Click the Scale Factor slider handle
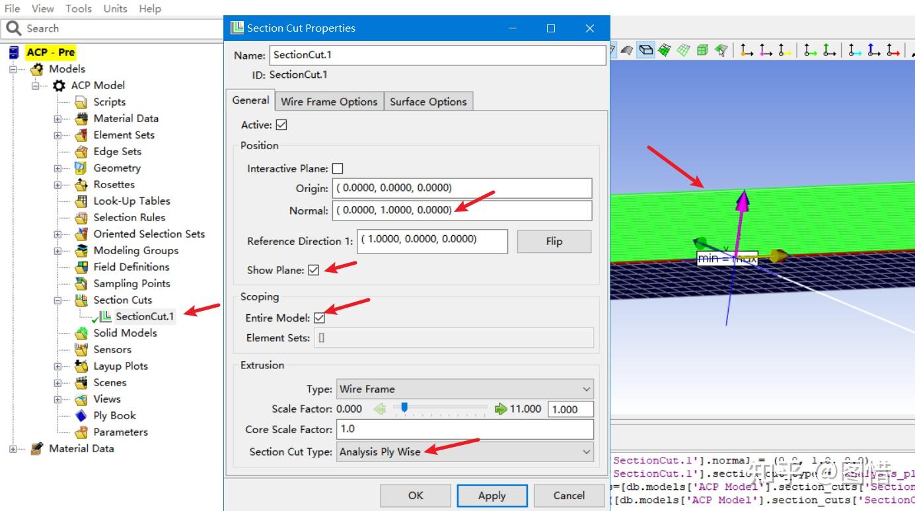This screenshot has width=915, height=511. [404, 408]
